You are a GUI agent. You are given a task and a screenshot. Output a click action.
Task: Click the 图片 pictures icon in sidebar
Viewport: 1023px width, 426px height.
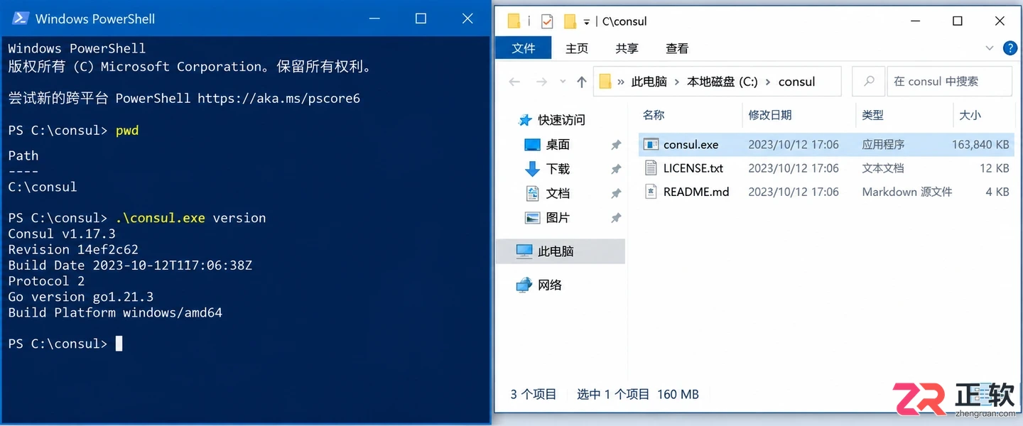click(532, 218)
